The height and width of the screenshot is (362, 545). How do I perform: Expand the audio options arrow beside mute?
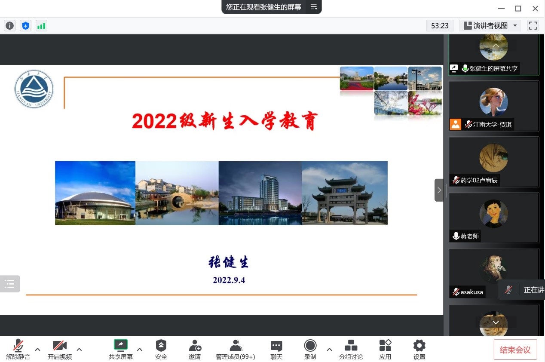click(38, 349)
